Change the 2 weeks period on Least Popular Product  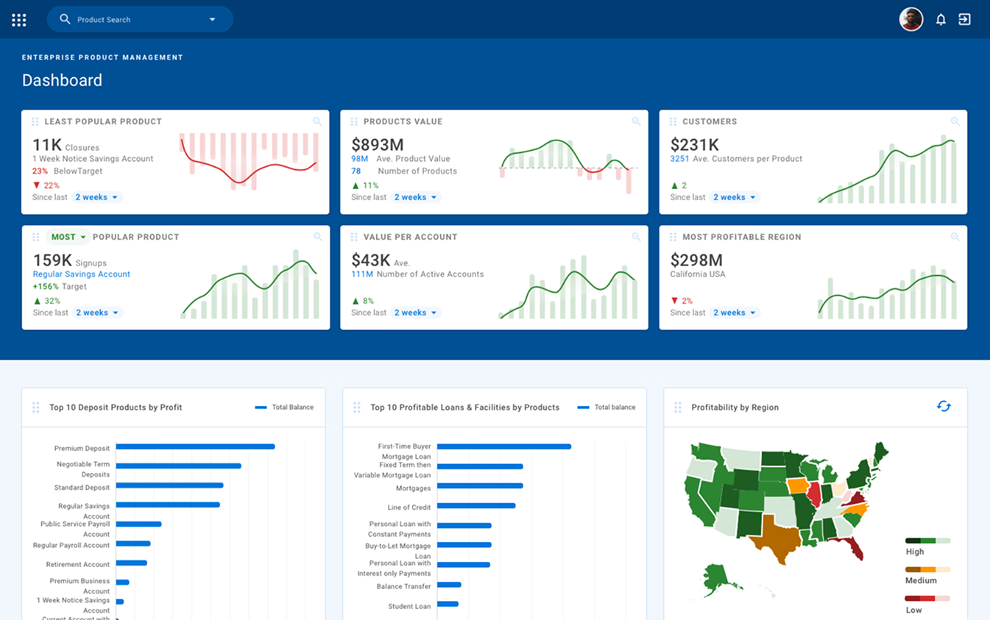96,197
